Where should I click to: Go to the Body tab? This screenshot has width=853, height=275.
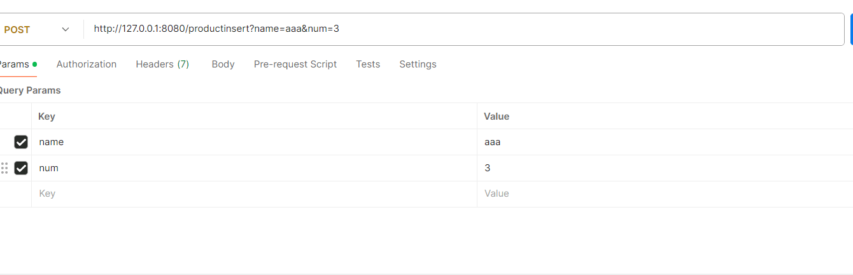pos(223,64)
